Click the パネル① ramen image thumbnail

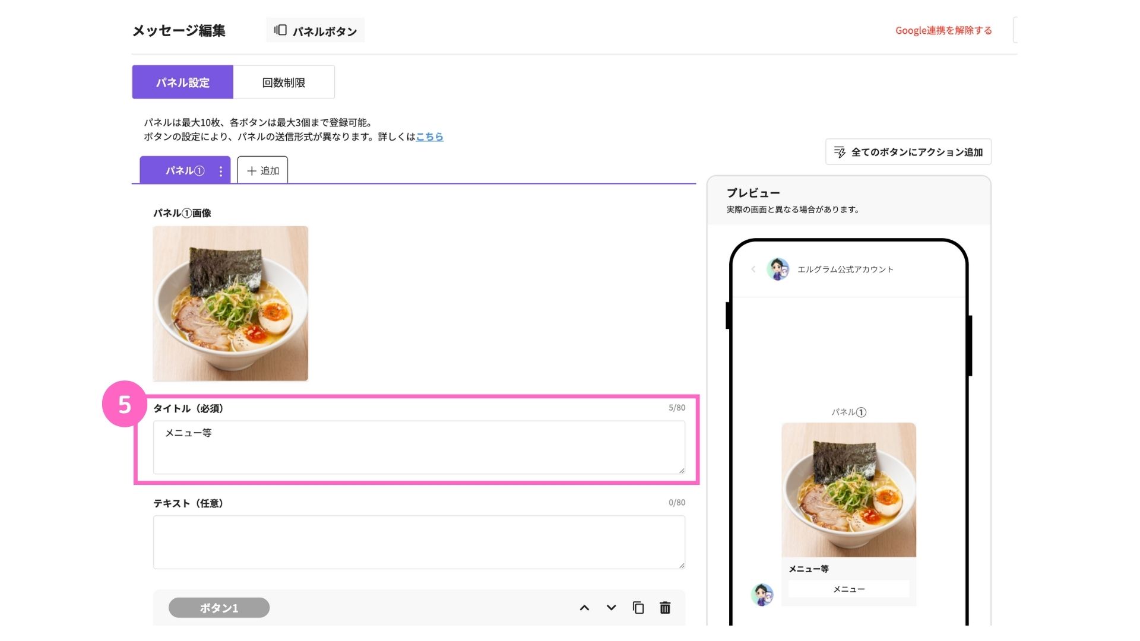click(x=230, y=303)
